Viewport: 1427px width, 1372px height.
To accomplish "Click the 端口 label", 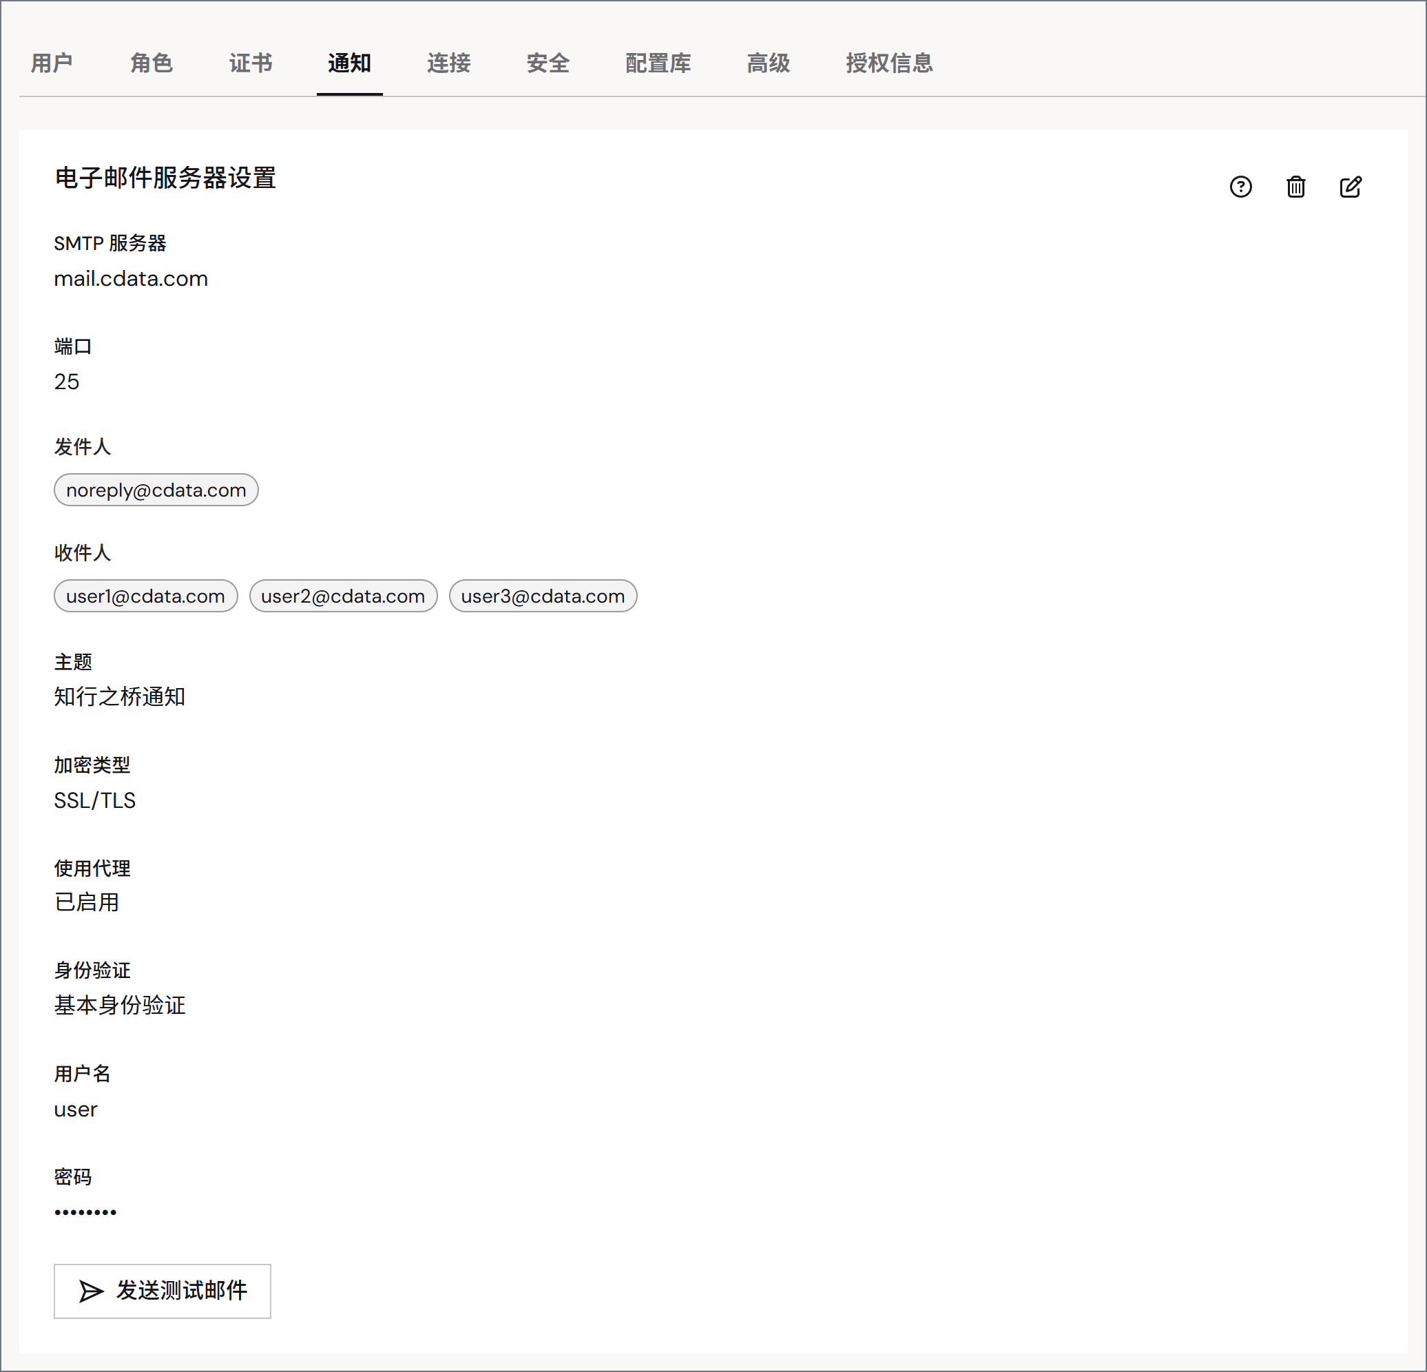I will click(x=73, y=346).
